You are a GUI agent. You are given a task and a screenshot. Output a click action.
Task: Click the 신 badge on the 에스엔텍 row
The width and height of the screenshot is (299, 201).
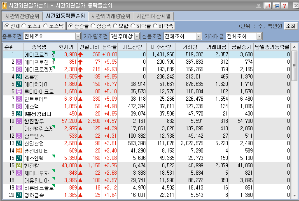(19, 158)
